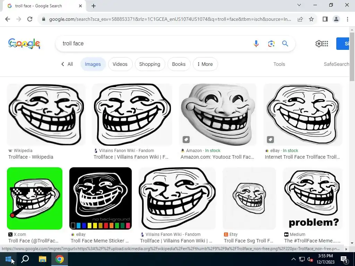Expand the More search filters

point(205,64)
